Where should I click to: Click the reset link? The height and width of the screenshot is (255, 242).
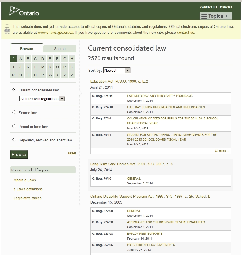pyautogui.click(x=72, y=153)
